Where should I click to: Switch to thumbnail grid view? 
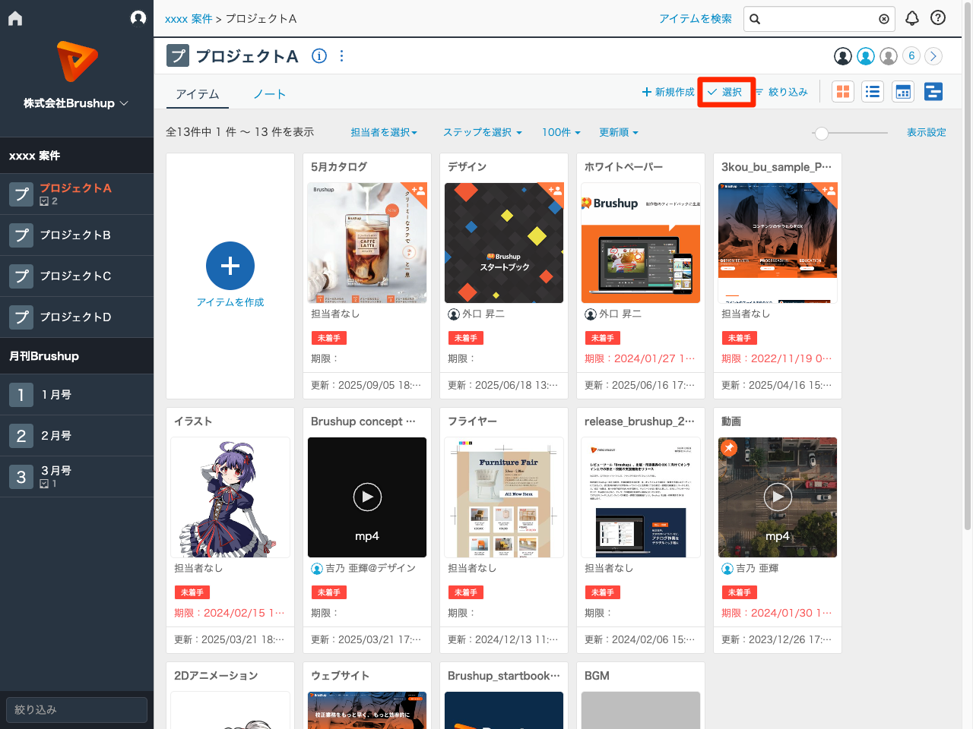[843, 92]
